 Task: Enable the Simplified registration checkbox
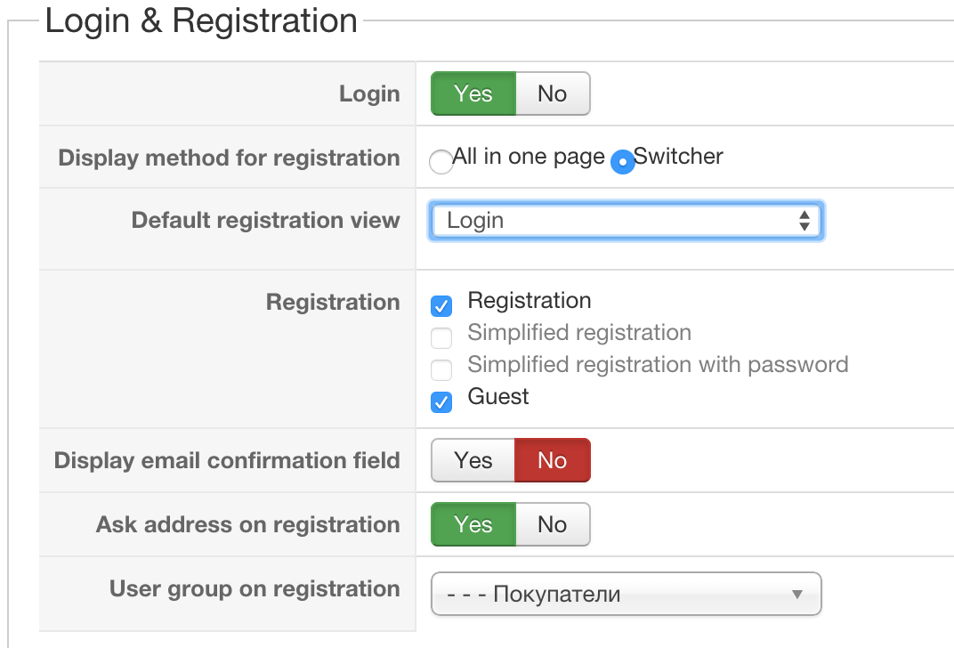(x=441, y=338)
